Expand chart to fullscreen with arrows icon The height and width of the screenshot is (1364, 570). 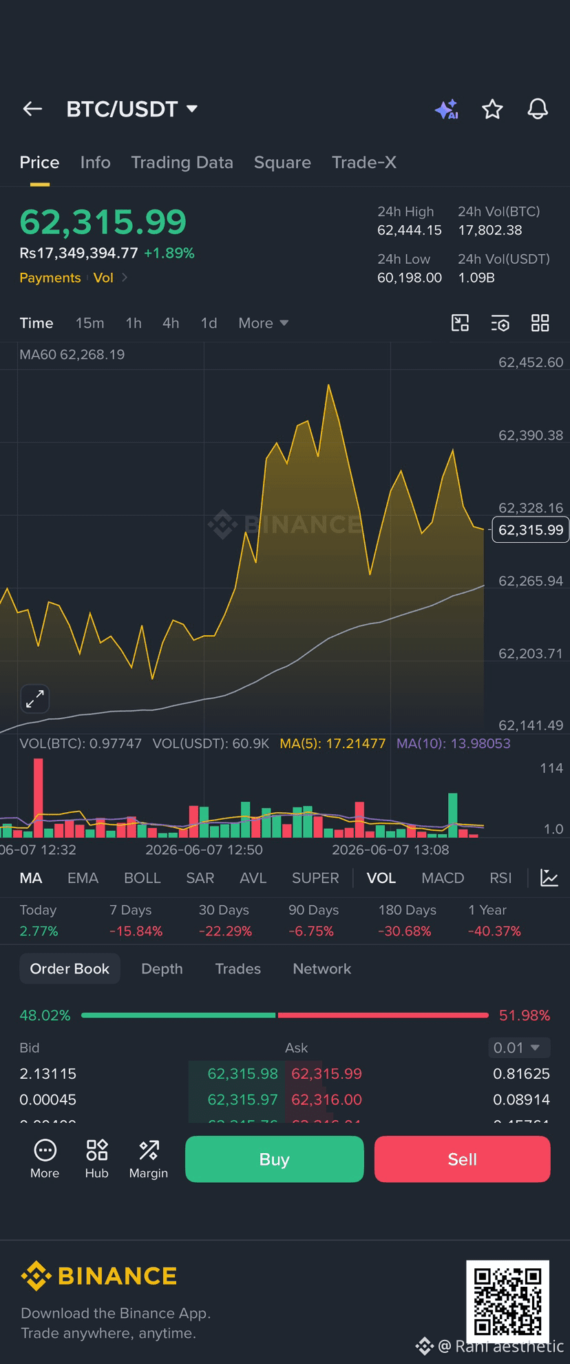[35, 699]
